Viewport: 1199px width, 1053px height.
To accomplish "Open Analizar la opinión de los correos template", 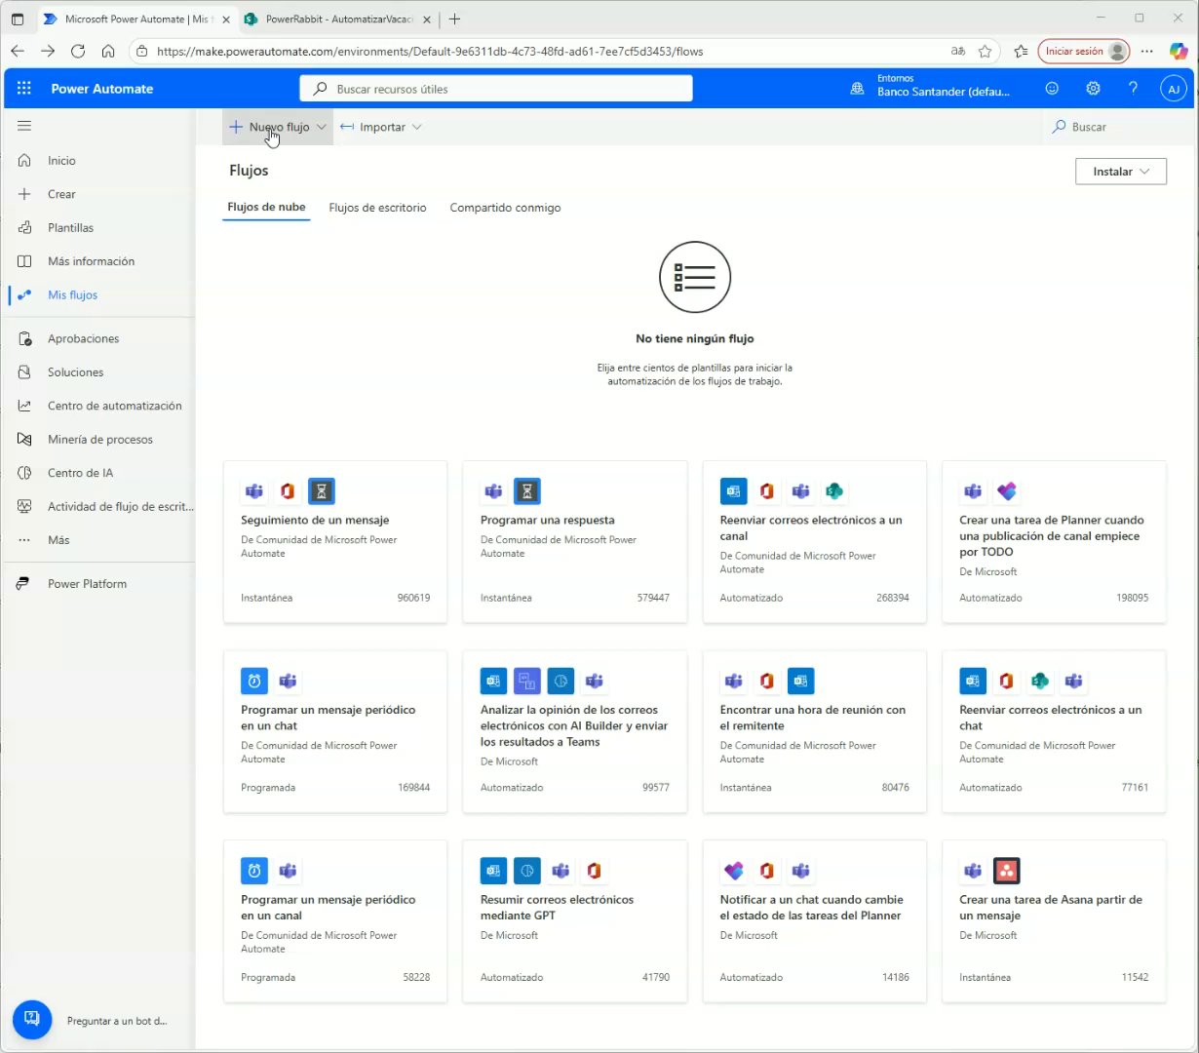I will [575, 732].
